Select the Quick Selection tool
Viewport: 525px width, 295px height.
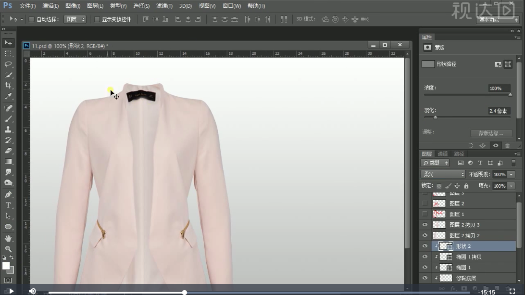[8, 75]
